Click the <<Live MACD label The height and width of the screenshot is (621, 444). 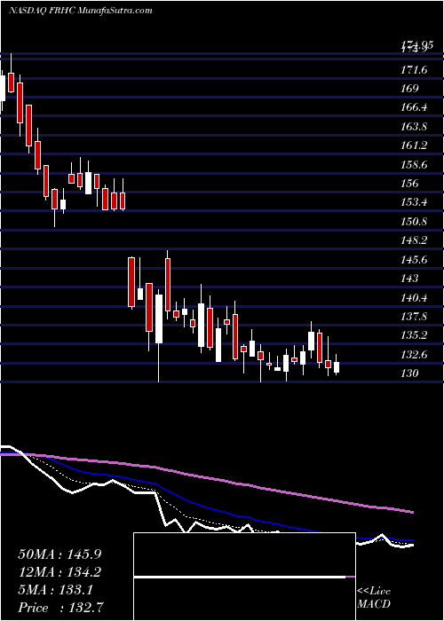(374, 598)
